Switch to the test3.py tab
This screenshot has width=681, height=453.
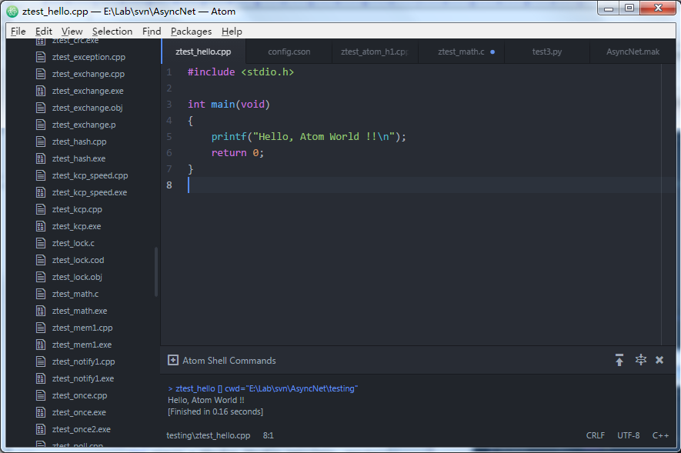coord(547,52)
